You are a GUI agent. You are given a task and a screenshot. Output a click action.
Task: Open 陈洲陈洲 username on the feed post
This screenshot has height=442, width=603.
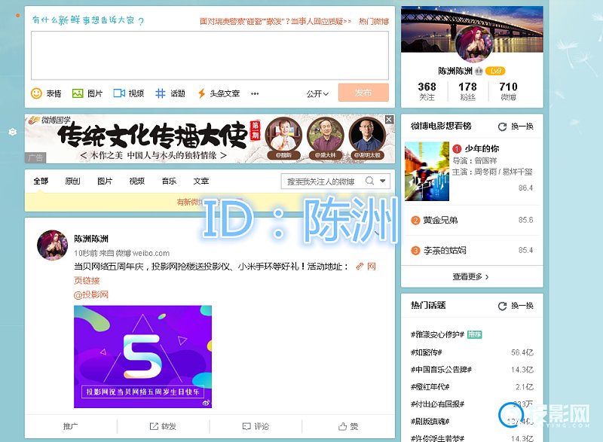click(91, 239)
